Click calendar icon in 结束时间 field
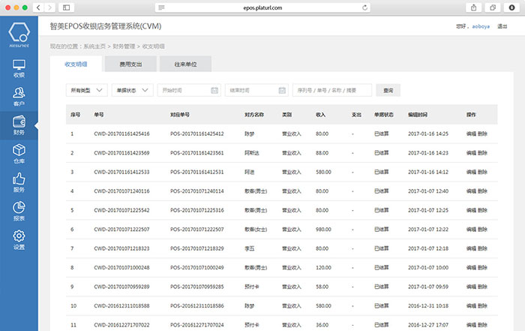Viewport: 525px width, 331px height. coord(282,90)
